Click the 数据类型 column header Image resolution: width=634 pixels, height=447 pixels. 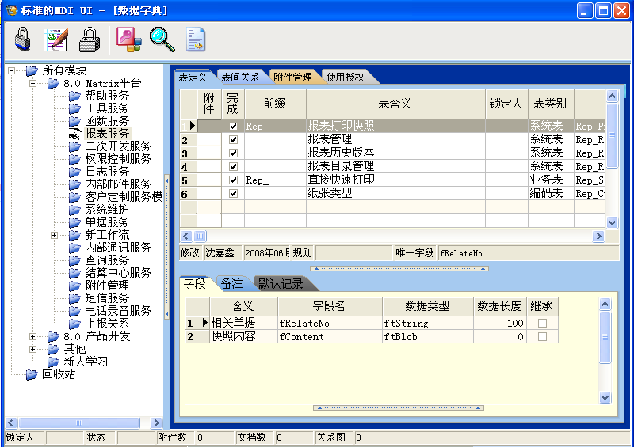(x=428, y=306)
